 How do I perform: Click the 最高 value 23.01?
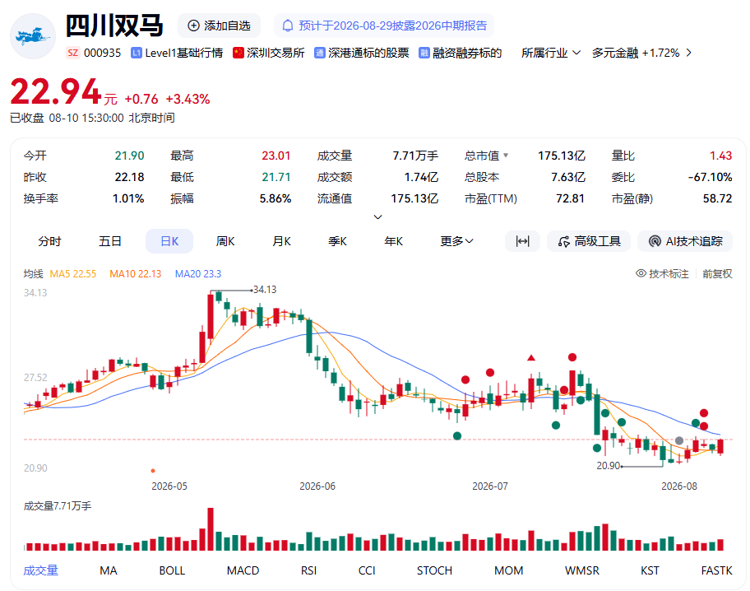click(x=276, y=156)
